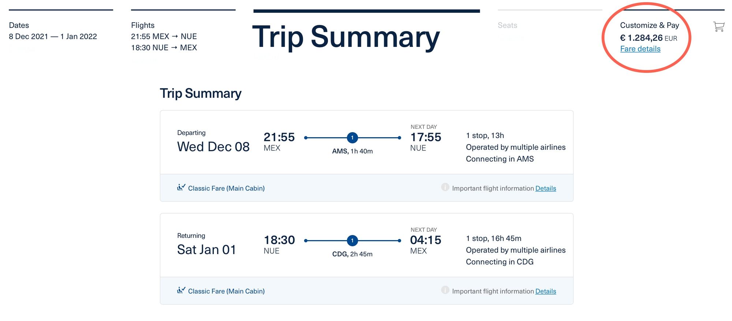This screenshot has height=321, width=732.
Task: Click the returning flight info circle icon
Action: [445, 290]
